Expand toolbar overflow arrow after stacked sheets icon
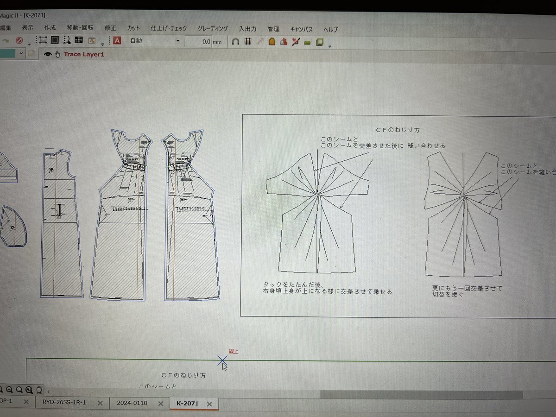556x417 pixels. coord(330,46)
